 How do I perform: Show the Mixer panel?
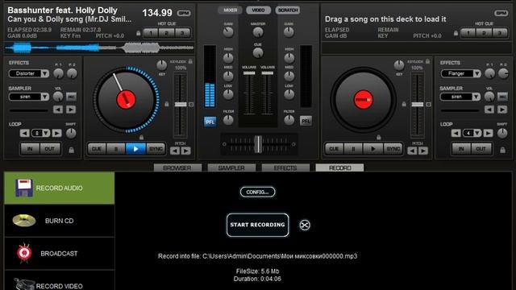click(x=230, y=10)
